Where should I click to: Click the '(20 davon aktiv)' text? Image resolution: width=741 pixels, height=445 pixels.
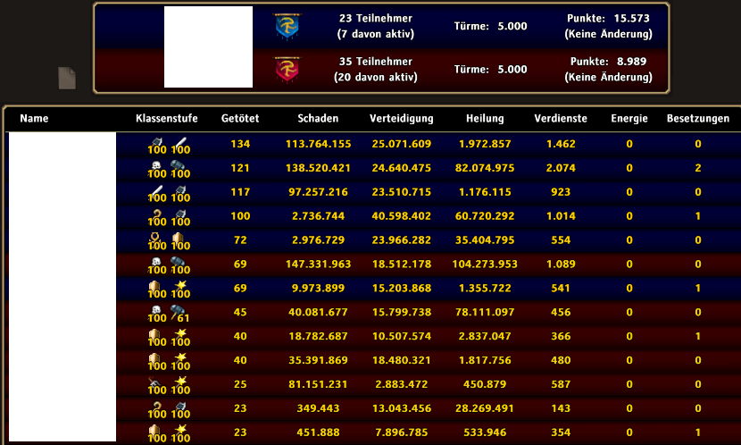pos(375,77)
